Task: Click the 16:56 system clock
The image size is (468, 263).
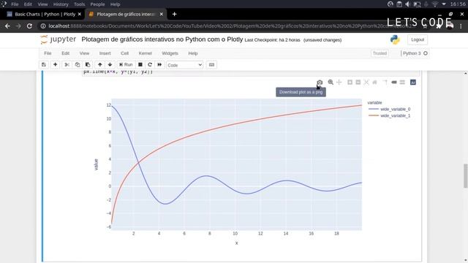Action: coord(458,4)
